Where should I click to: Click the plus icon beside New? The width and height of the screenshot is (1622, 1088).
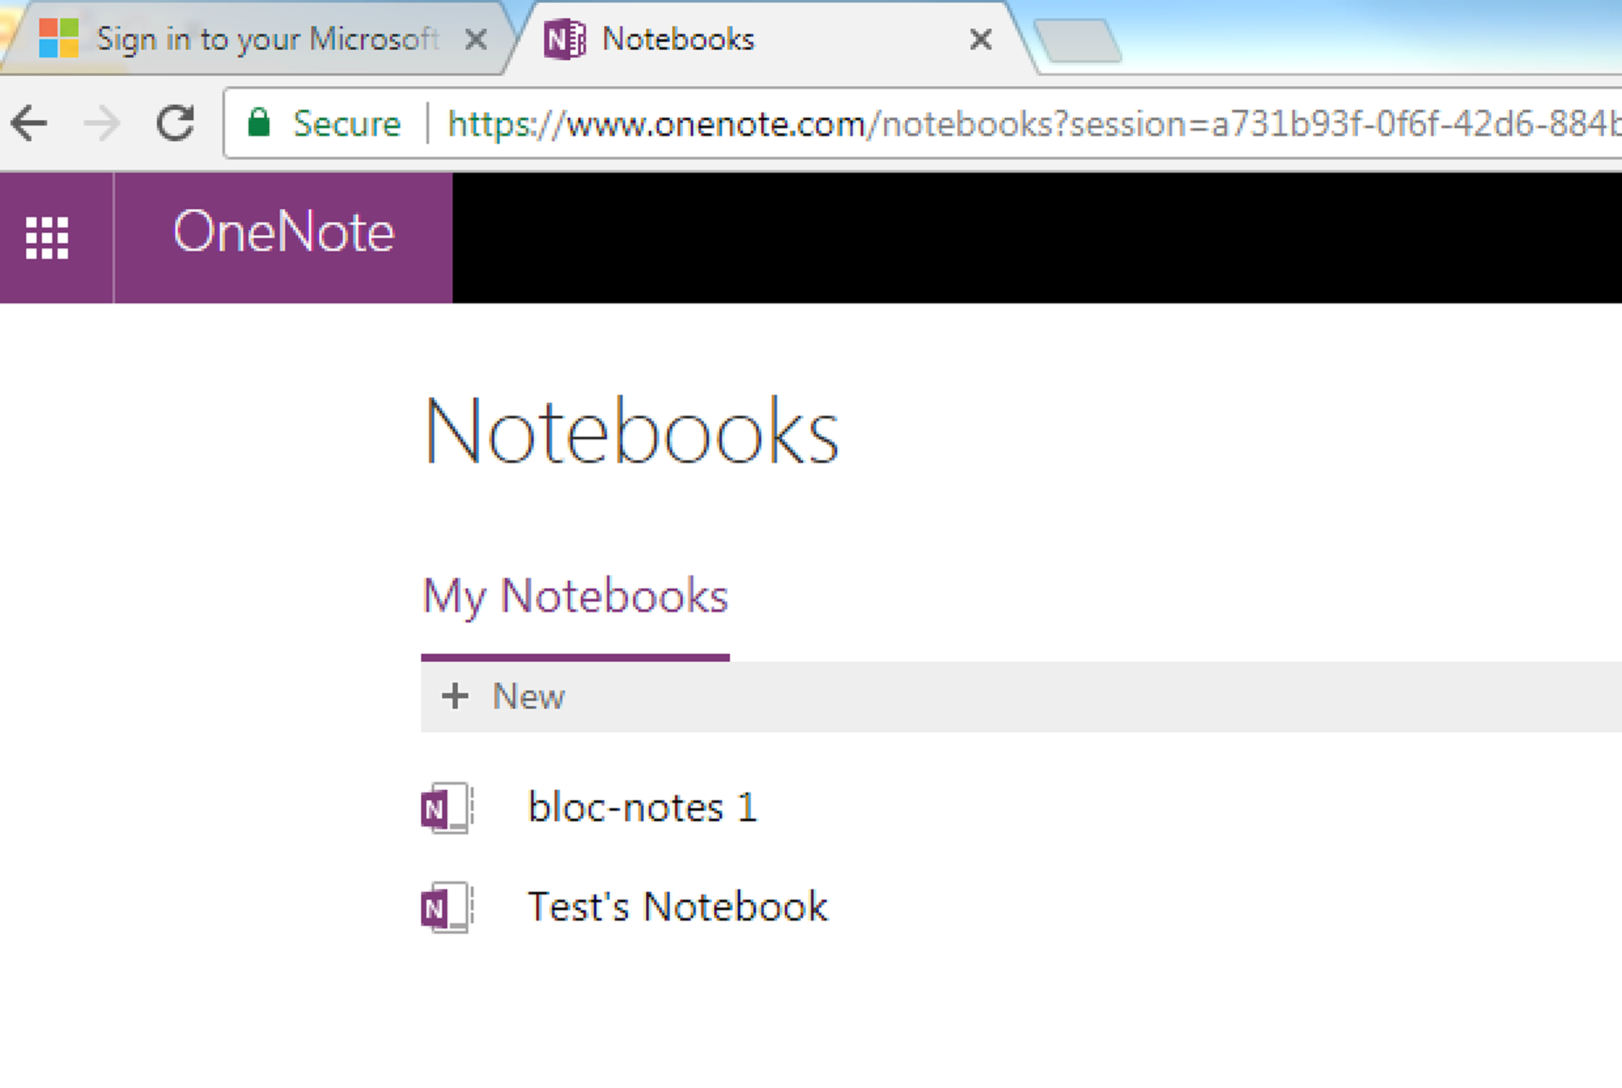[455, 696]
